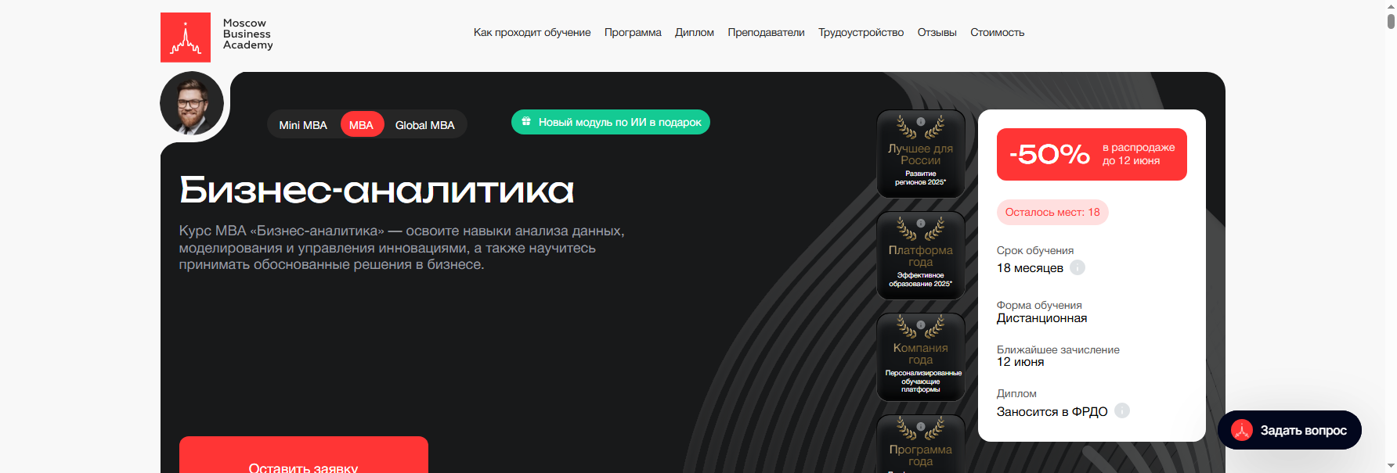Image resolution: width=1397 pixels, height=473 pixels.
Task: Click 'Дистанционная' form of study value
Action: (1041, 318)
